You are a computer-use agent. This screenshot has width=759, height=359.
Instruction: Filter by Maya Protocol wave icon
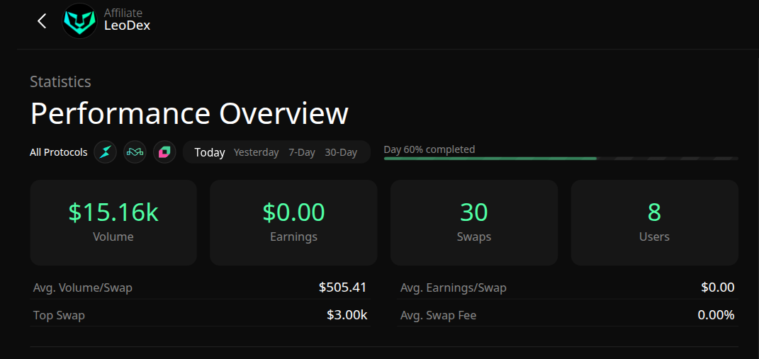click(x=135, y=152)
